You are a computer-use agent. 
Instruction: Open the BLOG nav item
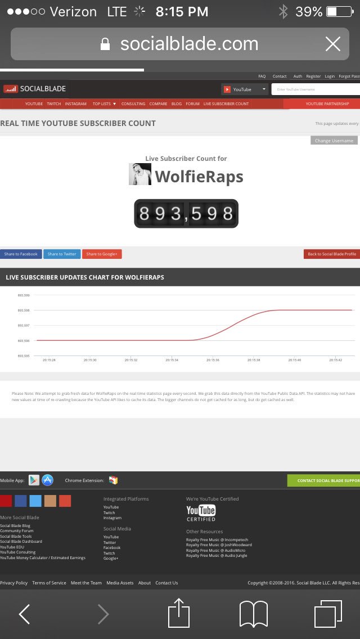[177, 104]
